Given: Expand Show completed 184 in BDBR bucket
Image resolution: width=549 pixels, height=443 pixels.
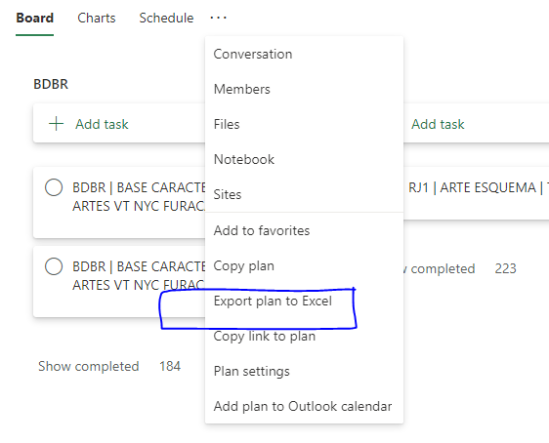Looking at the screenshot, I should pos(109,366).
